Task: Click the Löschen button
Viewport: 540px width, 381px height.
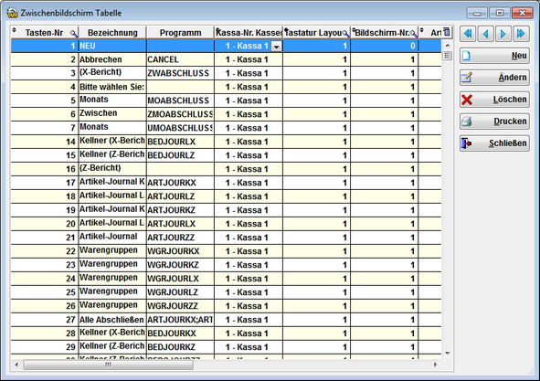Action: tap(494, 100)
